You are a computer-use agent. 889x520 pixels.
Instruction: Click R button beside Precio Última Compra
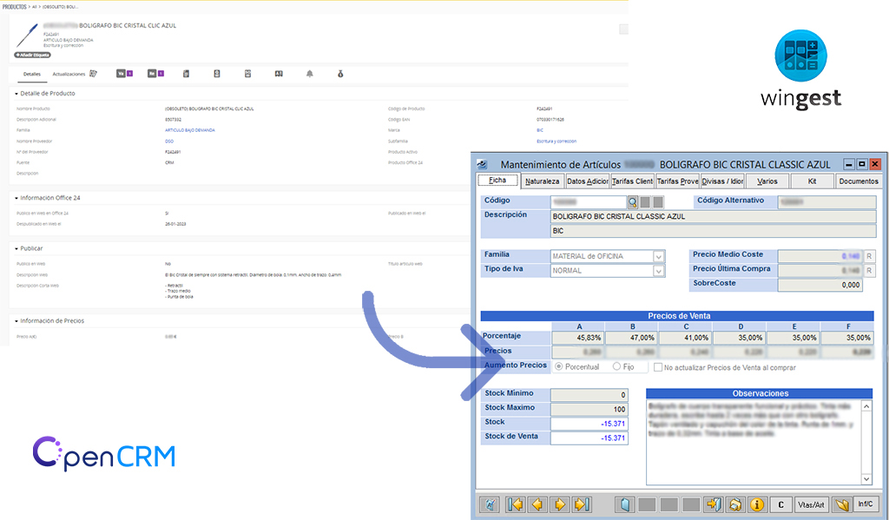pos(868,271)
